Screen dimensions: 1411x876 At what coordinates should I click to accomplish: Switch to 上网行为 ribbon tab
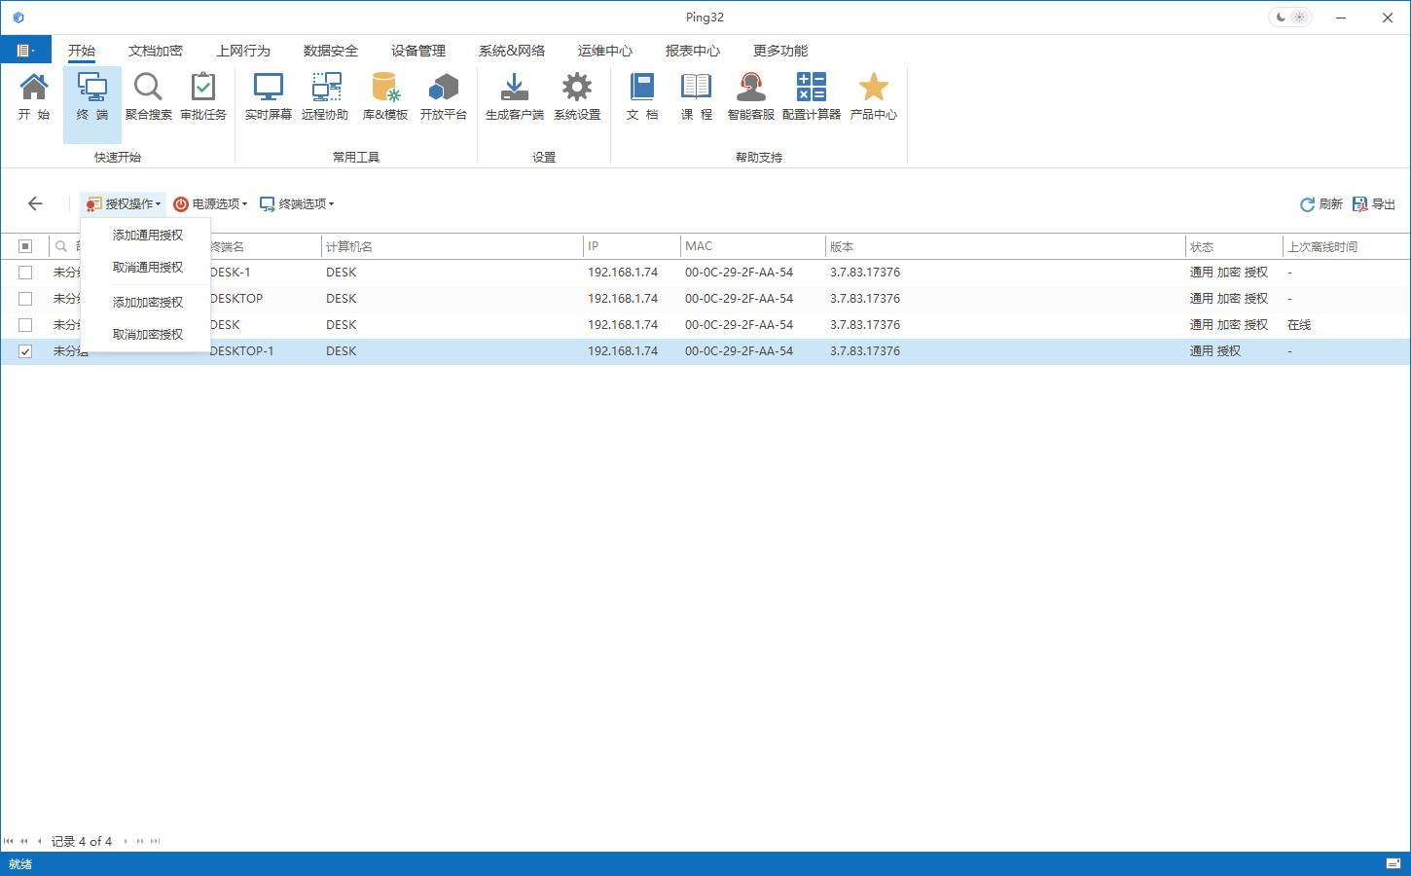point(243,51)
